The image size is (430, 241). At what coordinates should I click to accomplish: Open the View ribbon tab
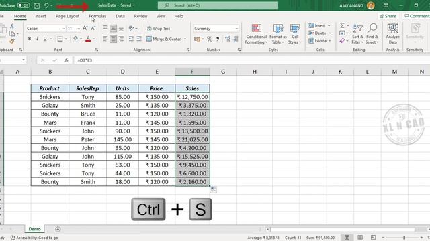tap(161, 16)
